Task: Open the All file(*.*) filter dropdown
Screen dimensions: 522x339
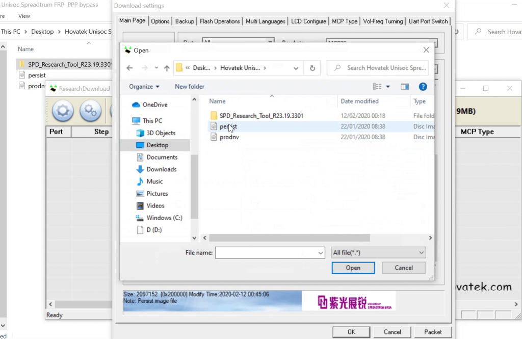Action: click(421, 252)
